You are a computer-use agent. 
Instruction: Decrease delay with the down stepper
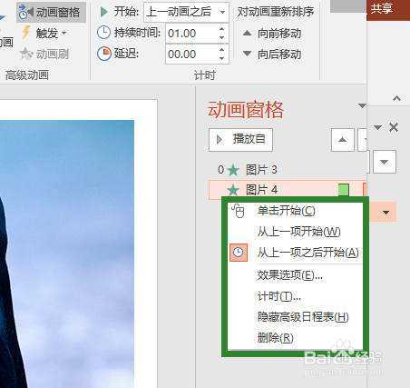tap(222, 58)
